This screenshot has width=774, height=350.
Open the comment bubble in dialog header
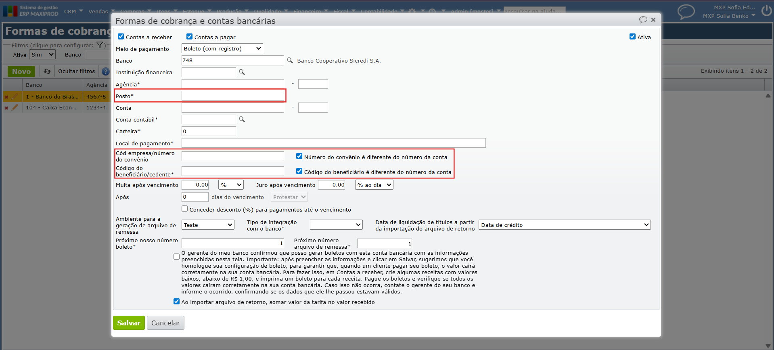(643, 20)
